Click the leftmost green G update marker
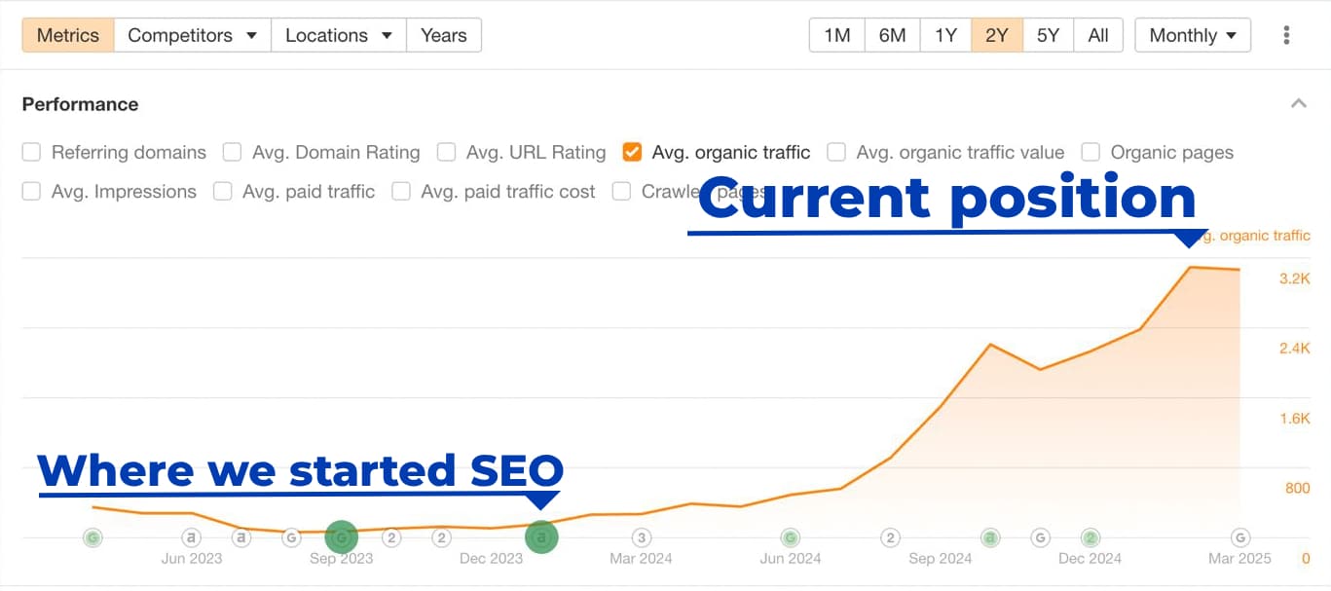1331x591 pixels. 92,536
